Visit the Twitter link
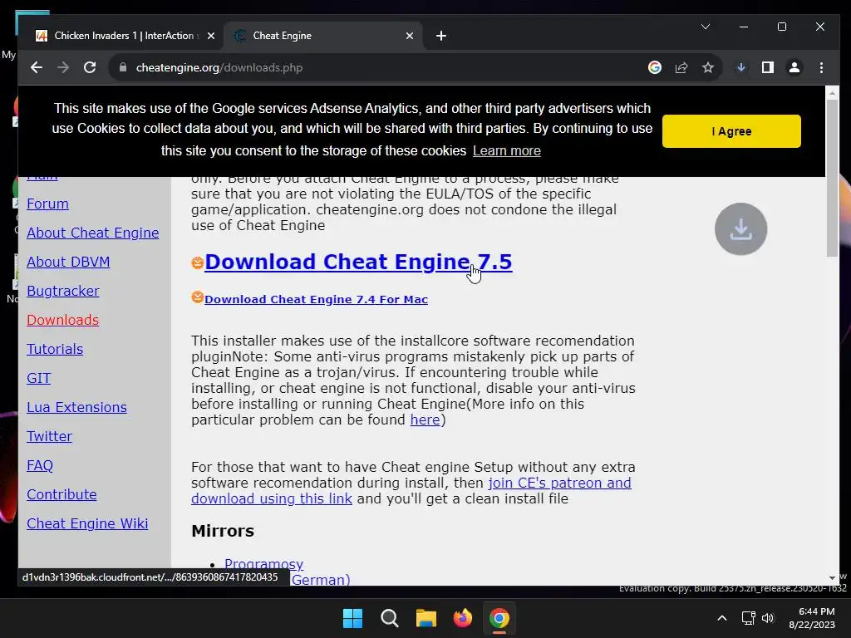 tap(49, 437)
